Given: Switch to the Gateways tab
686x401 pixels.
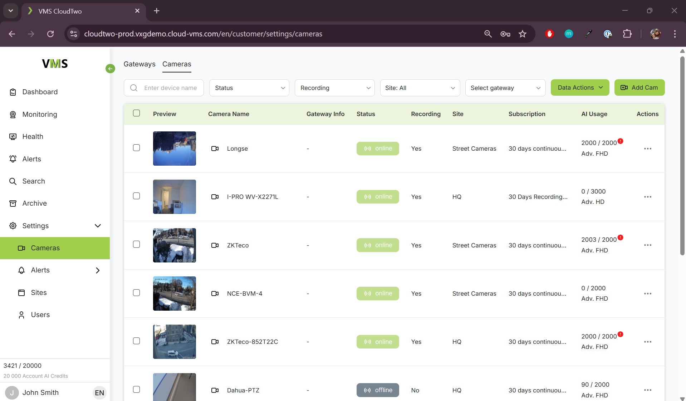Looking at the screenshot, I should (x=139, y=64).
